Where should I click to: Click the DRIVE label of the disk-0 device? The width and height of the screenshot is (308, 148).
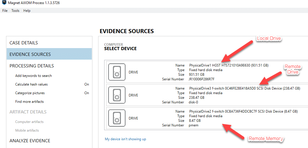click(x=133, y=95)
